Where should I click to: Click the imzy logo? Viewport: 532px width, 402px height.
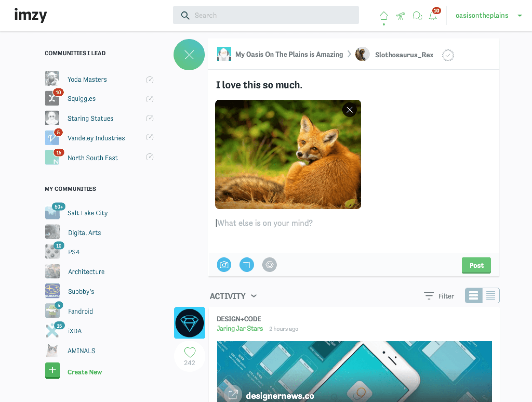pos(31,15)
